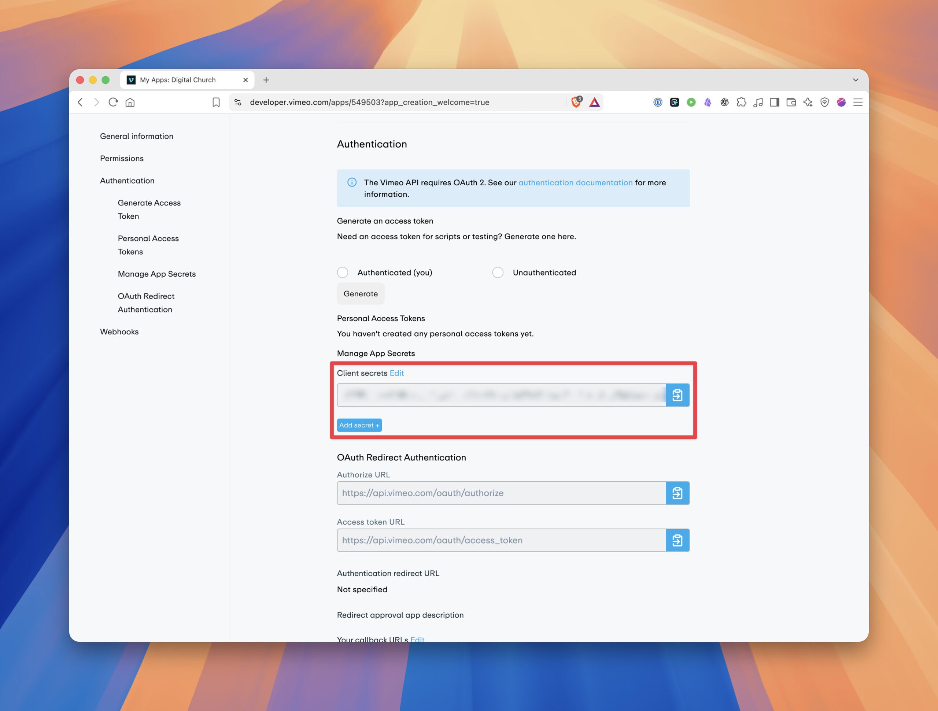This screenshot has width=938, height=711.
Task: Jump to Generate Access Token sidebar link
Action: click(149, 210)
